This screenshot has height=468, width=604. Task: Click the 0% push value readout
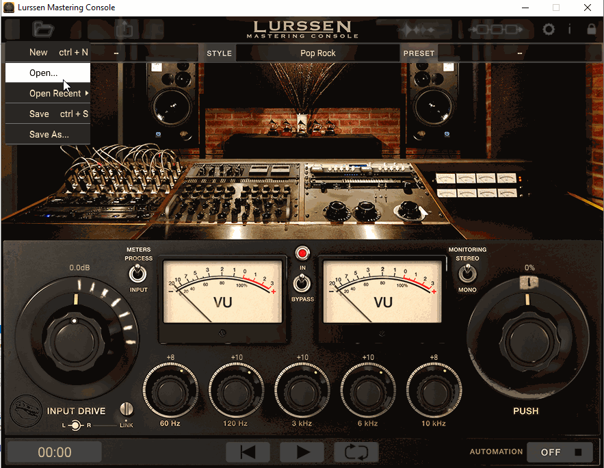pyautogui.click(x=529, y=268)
